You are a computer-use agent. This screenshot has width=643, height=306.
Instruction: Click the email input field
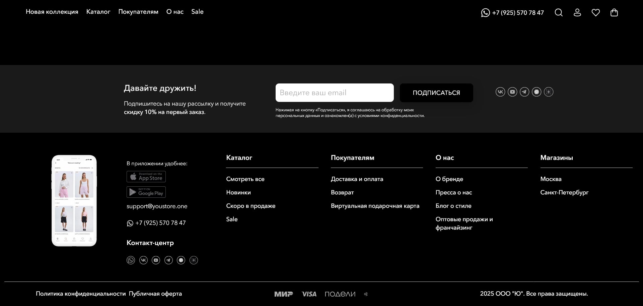pyautogui.click(x=334, y=93)
